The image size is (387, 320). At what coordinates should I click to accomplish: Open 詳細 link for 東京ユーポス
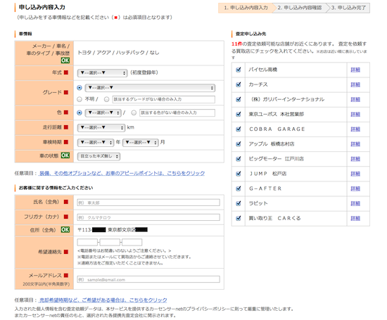(x=355, y=114)
